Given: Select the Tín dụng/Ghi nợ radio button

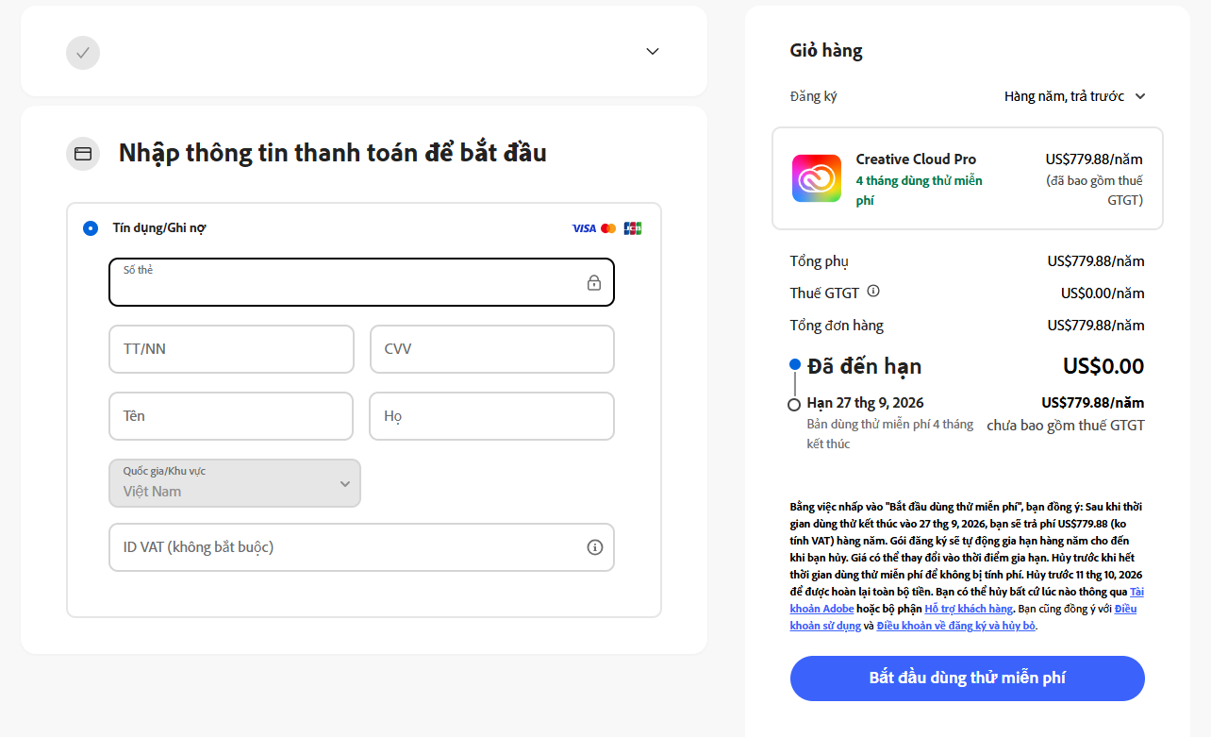Looking at the screenshot, I should tap(91, 228).
